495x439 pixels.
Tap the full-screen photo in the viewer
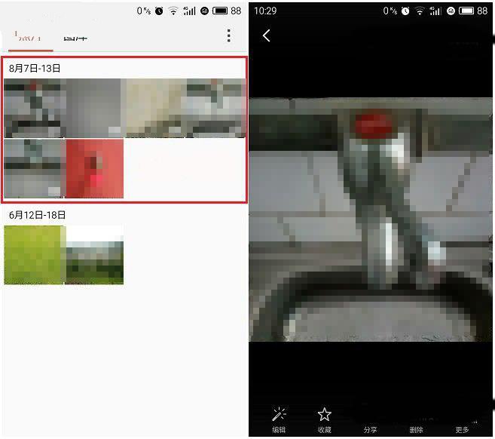point(371,219)
